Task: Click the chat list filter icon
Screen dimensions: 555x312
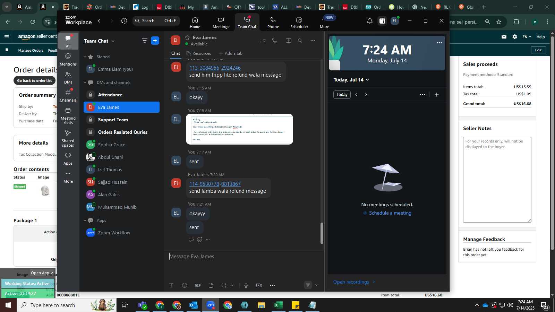Action: [x=144, y=41]
